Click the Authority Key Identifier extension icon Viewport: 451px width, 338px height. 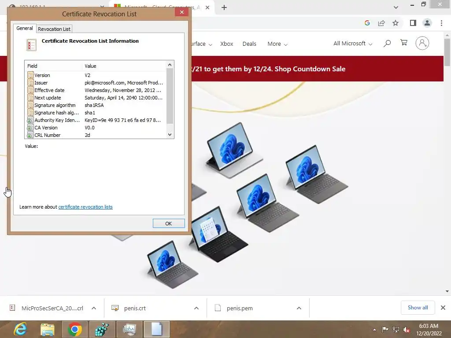coord(30,120)
